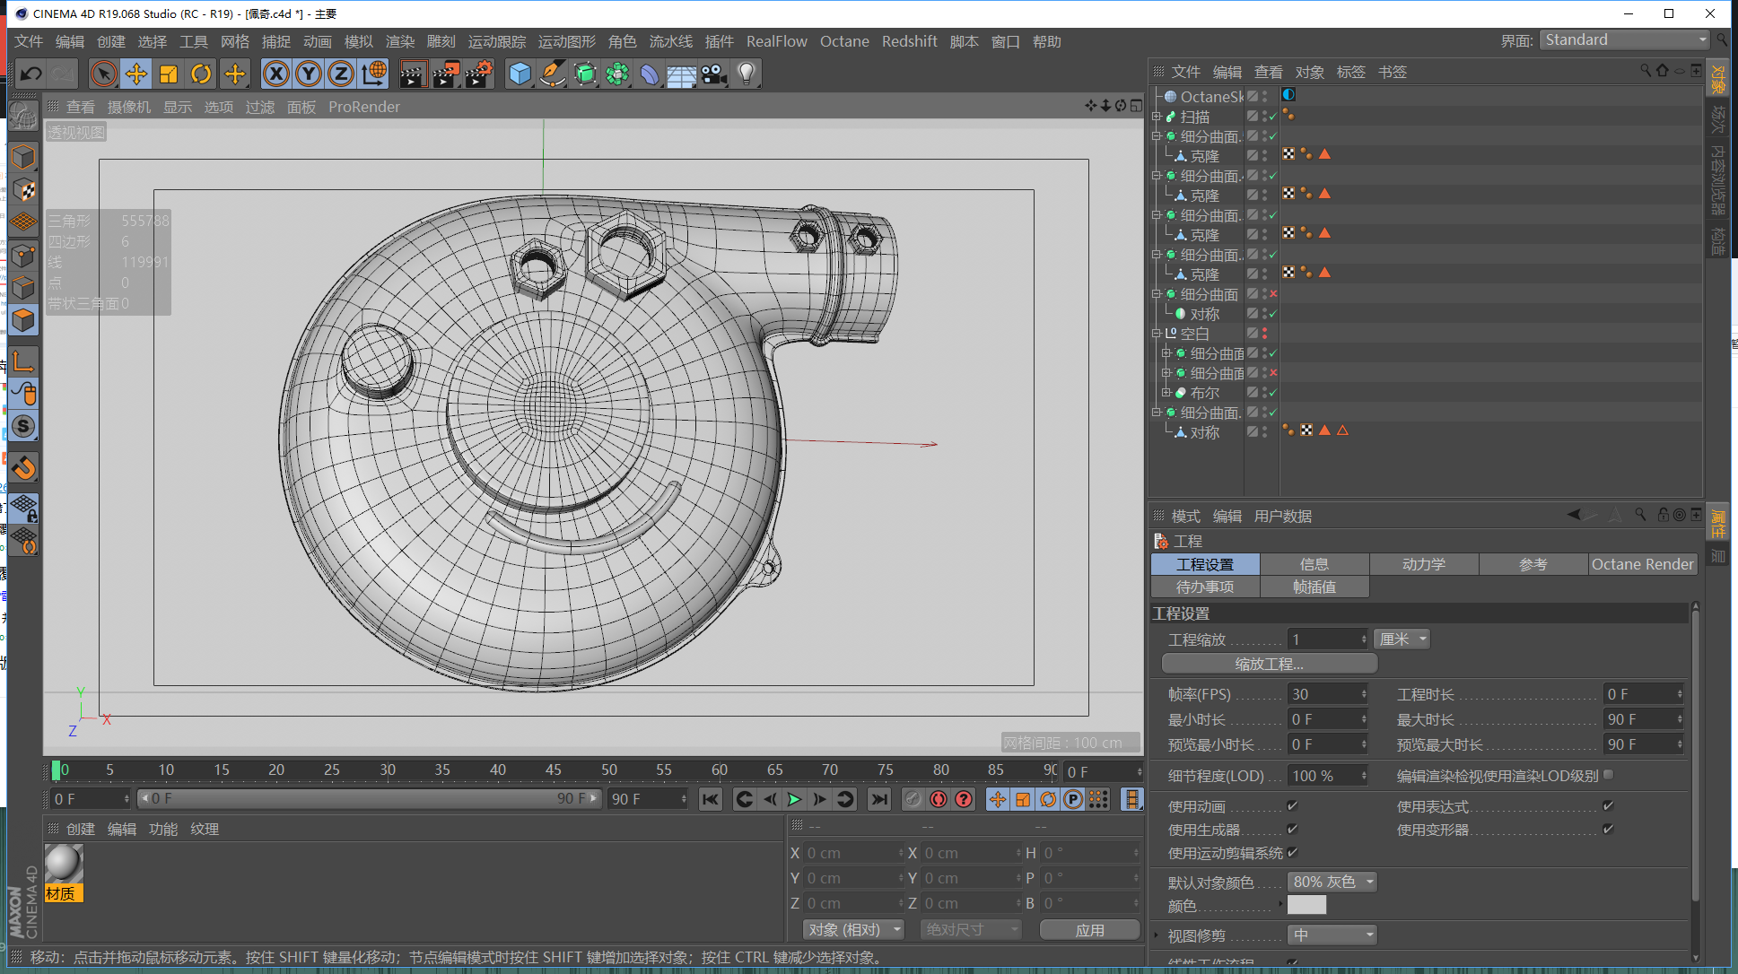
Task: Open the 80% 灰色 default color dropdown
Action: (x=1332, y=883)
